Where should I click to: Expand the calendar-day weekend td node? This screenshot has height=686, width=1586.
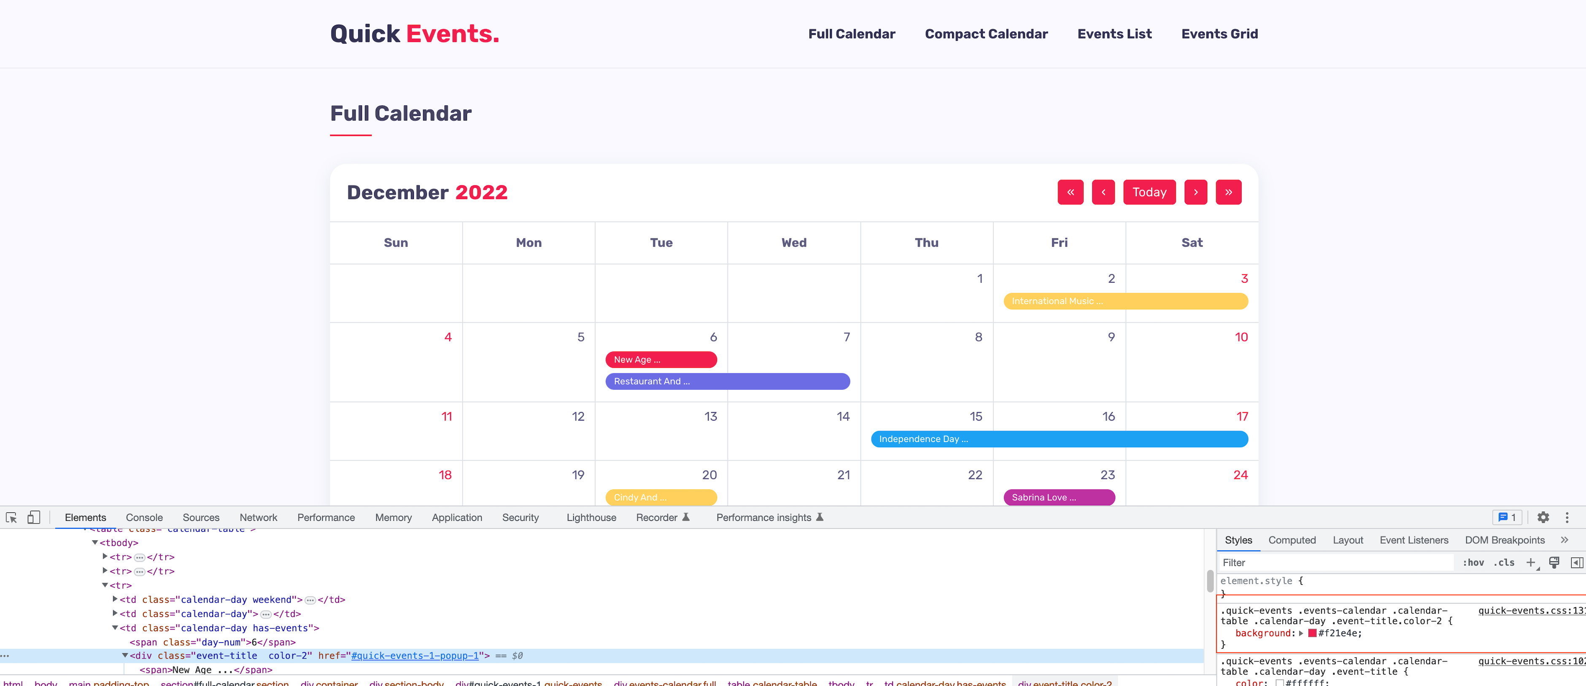(x=115, y=599)
